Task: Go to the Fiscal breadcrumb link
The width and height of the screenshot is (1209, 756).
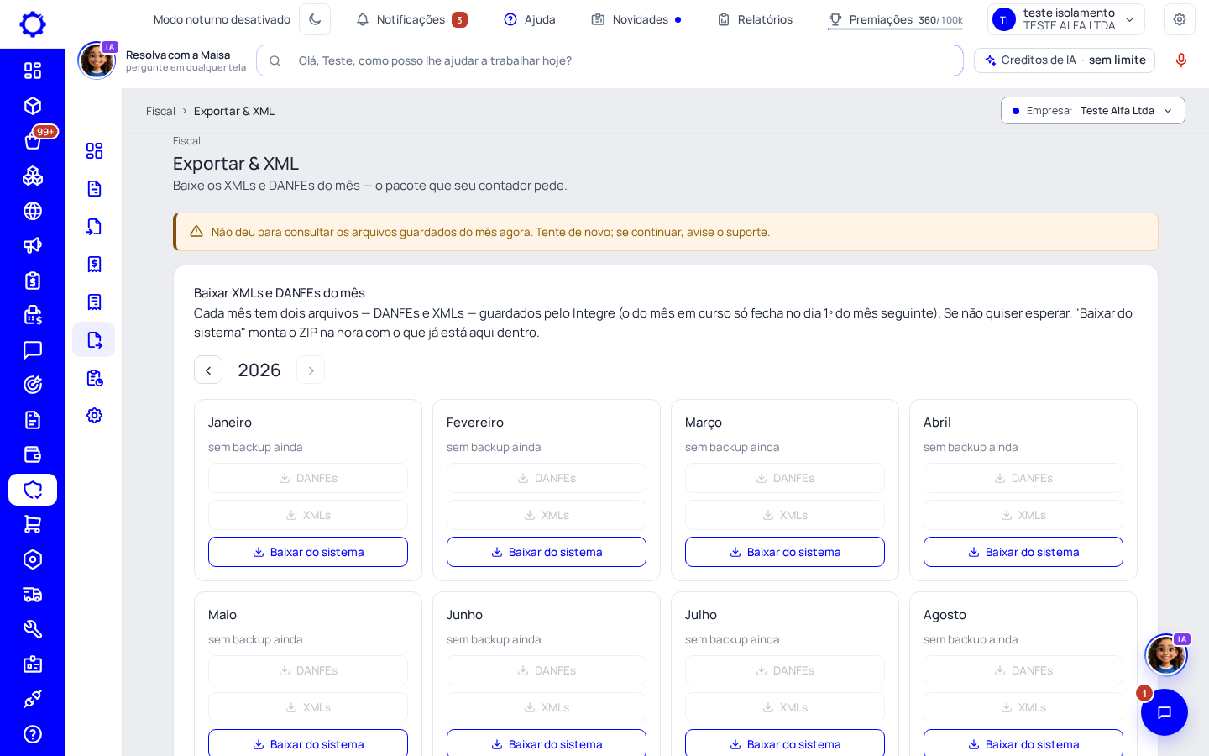Action: 160,111
